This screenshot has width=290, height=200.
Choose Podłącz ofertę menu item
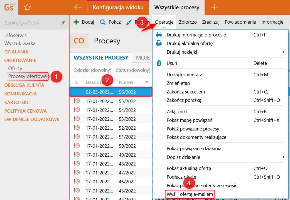click(181, 177)
